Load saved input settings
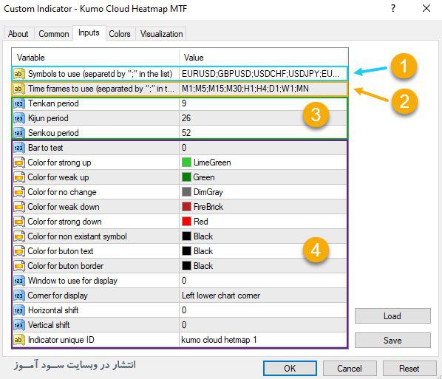Viewport: 442px width, 379px height. point(392,316)
